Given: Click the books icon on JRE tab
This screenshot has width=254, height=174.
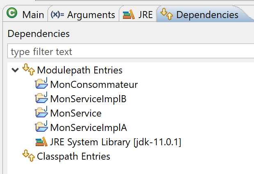Looking at the screenshot, I should (129, 15).
